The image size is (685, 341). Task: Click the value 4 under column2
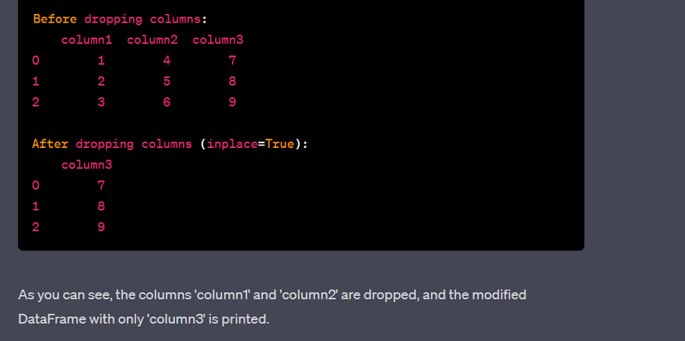coord(167,61)
